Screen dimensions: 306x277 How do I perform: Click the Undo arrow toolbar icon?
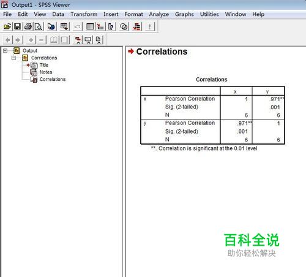click(77, 26)
